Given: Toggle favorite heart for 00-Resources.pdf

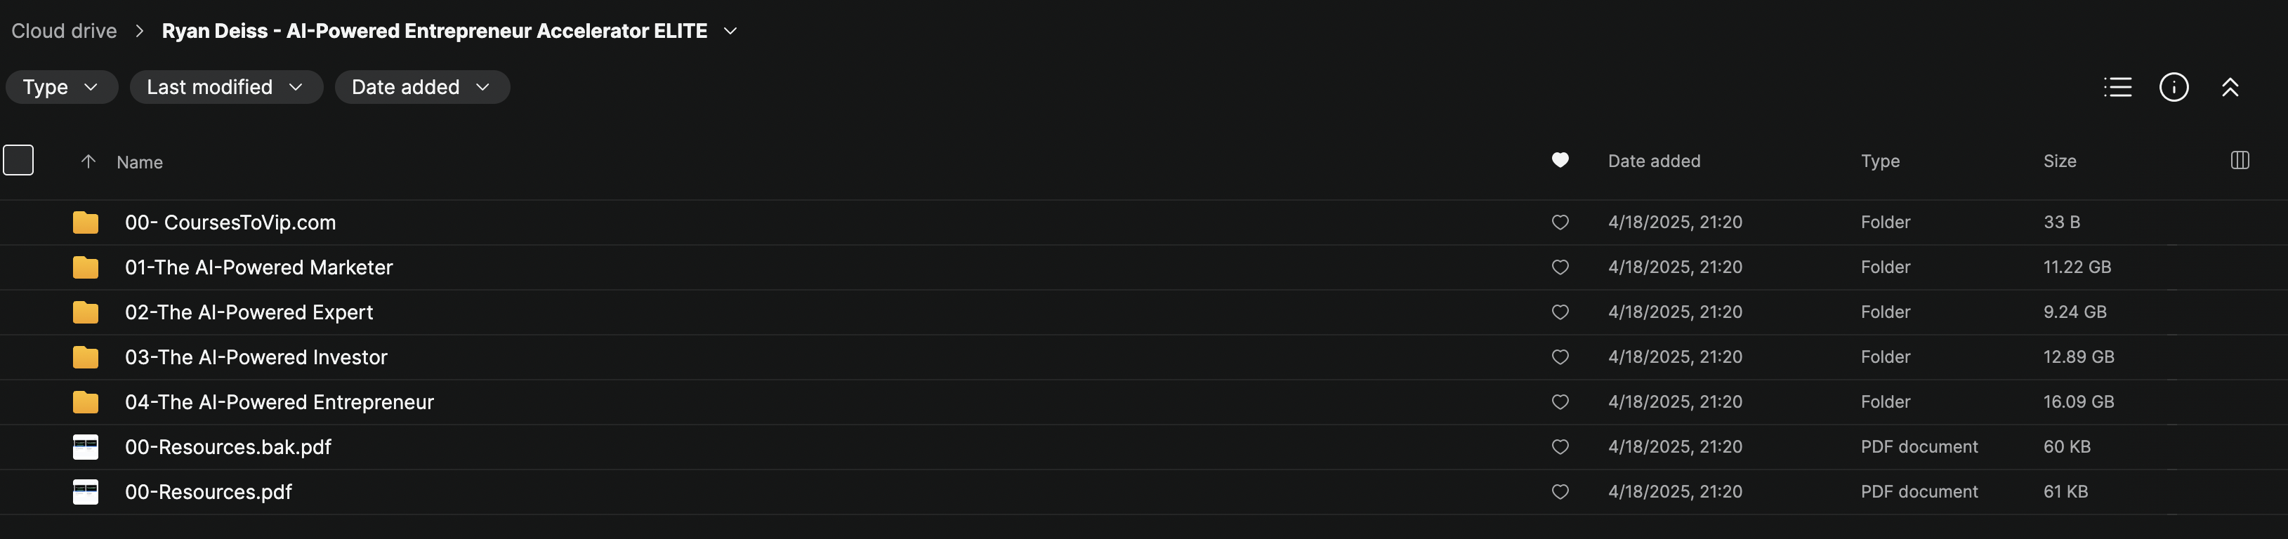Looking at the screenshot, I should click(x=1560, y=492).
